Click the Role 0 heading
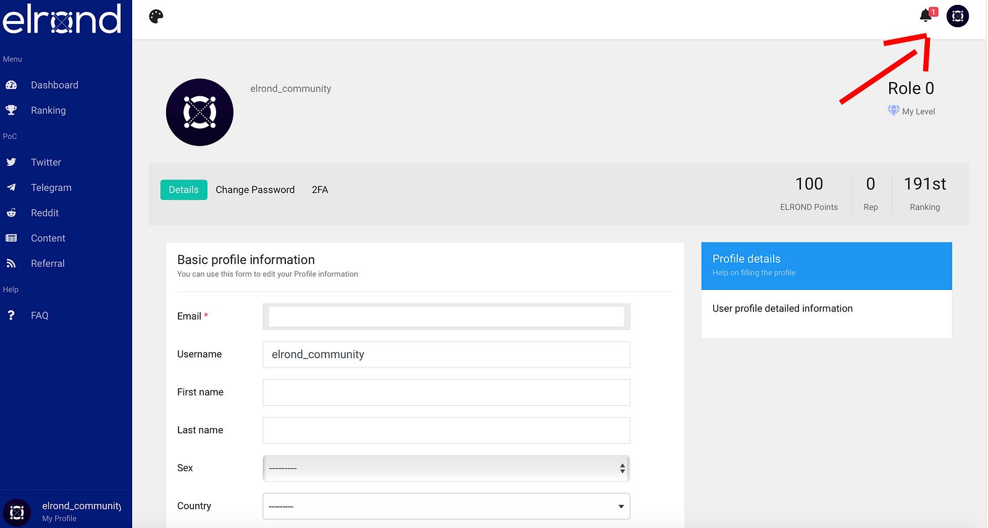The width and height of the screenshot is (988, 528). pos(911,88)
